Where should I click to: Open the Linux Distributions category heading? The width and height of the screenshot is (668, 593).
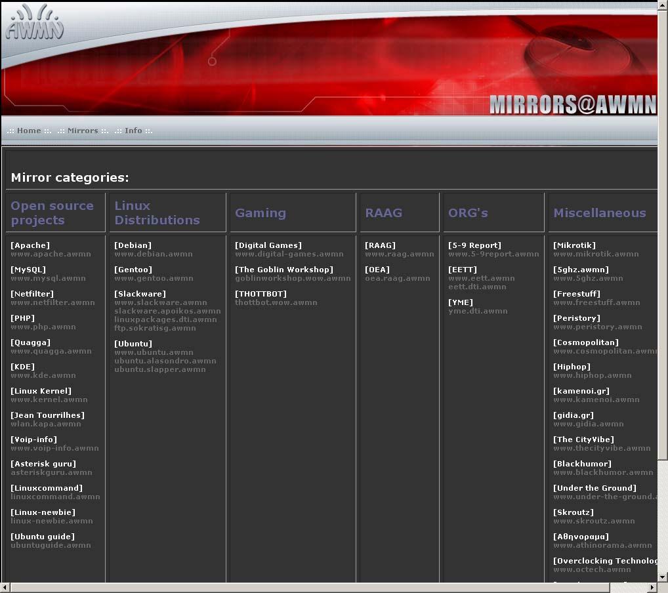157,213
